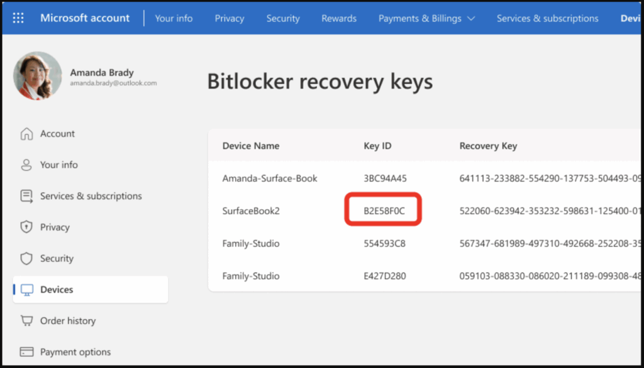Select the Devices monitor icon in sidebar
Screen dimensions: 644x368
pos(27,290)
